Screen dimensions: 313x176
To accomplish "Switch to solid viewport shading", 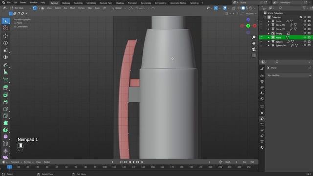I will coord(243,8).
